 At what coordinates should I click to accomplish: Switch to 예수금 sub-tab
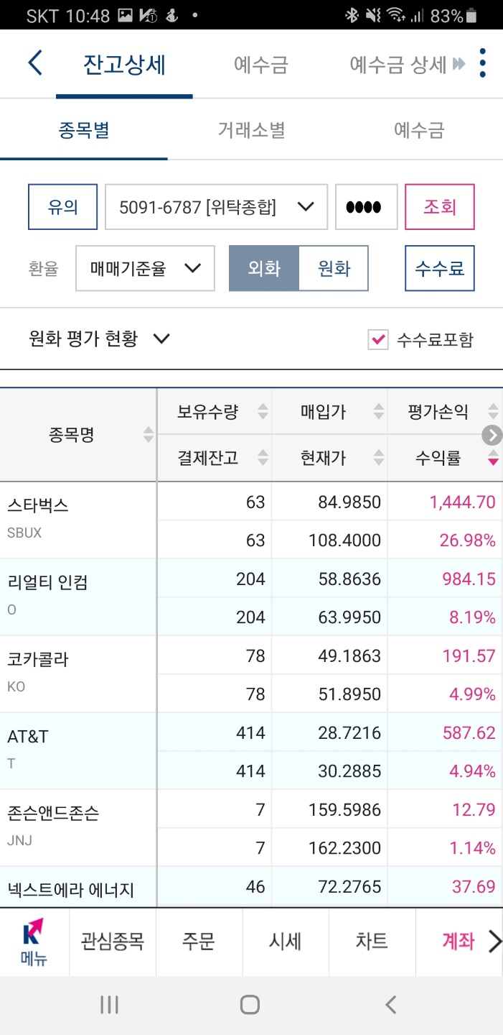(419, 130)
